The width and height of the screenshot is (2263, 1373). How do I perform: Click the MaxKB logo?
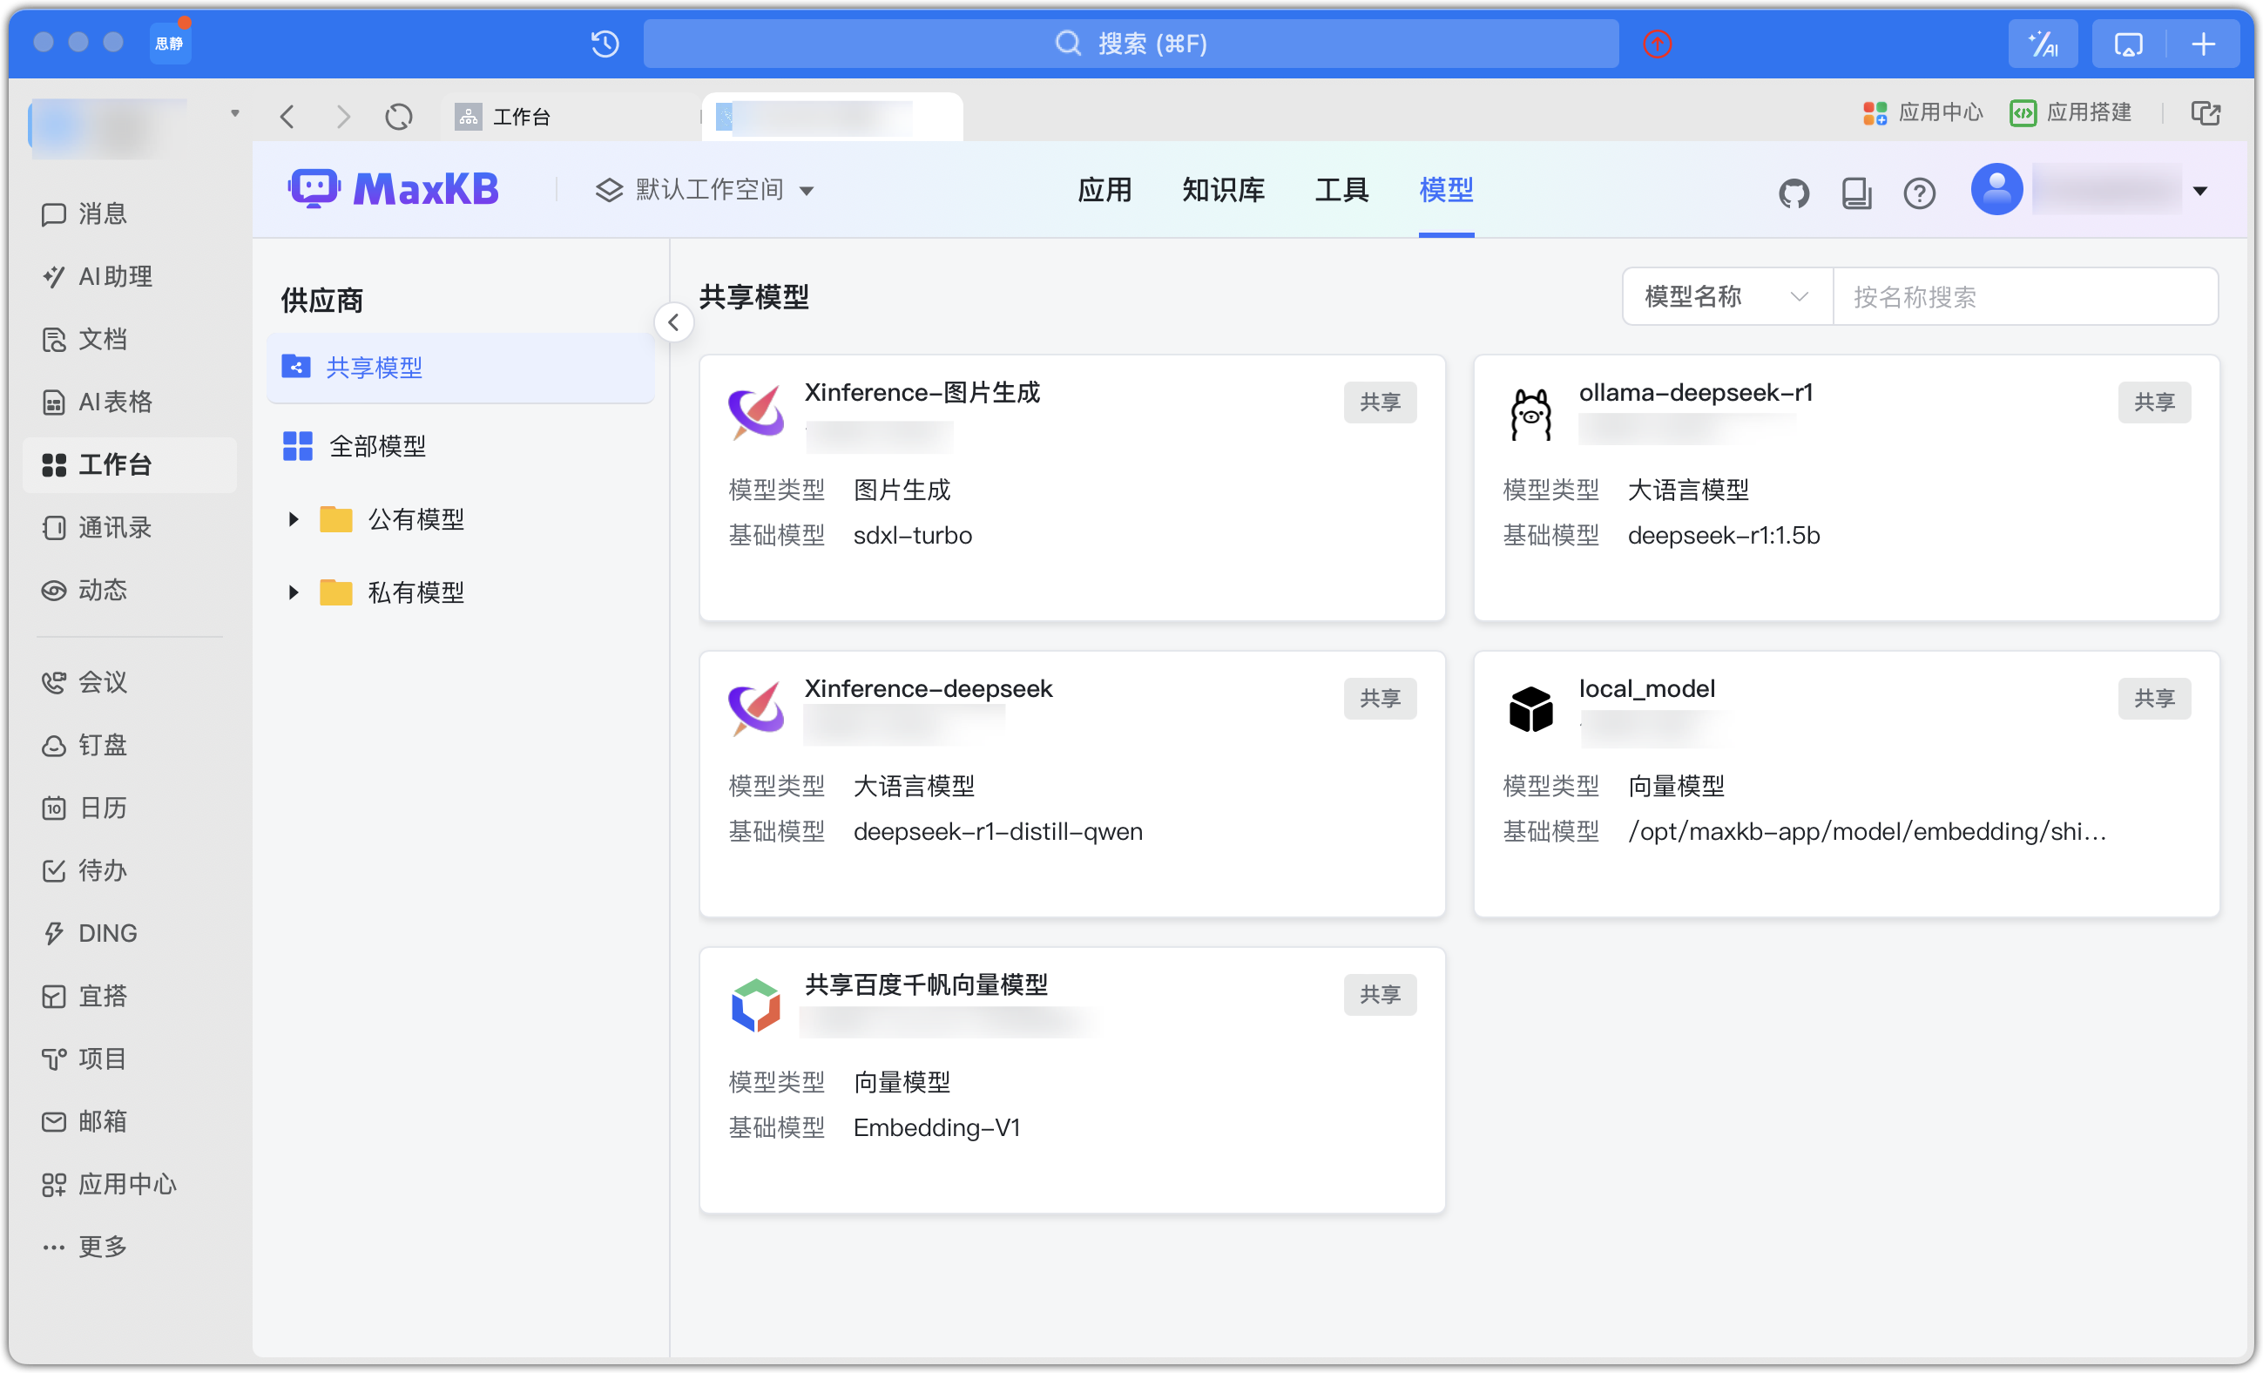click(x=394, y=187)
